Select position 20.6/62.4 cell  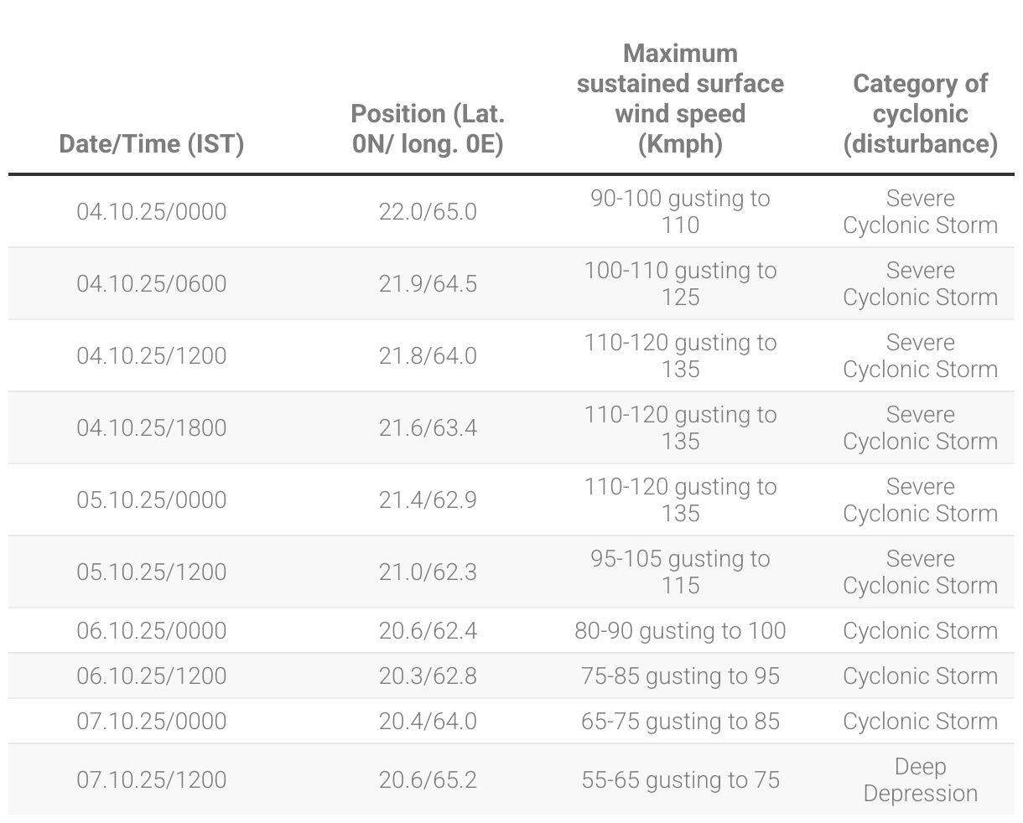[428, 630]
